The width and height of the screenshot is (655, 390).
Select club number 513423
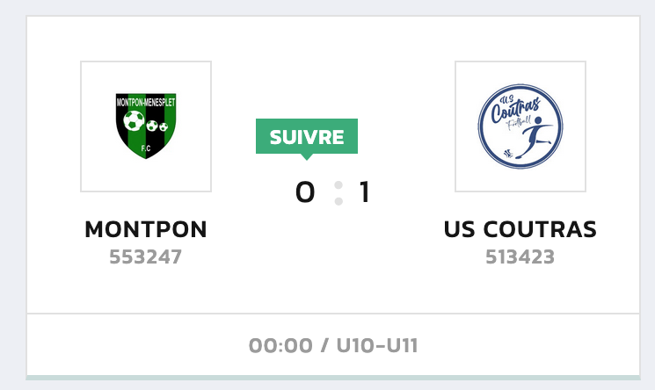coord(520,257)
